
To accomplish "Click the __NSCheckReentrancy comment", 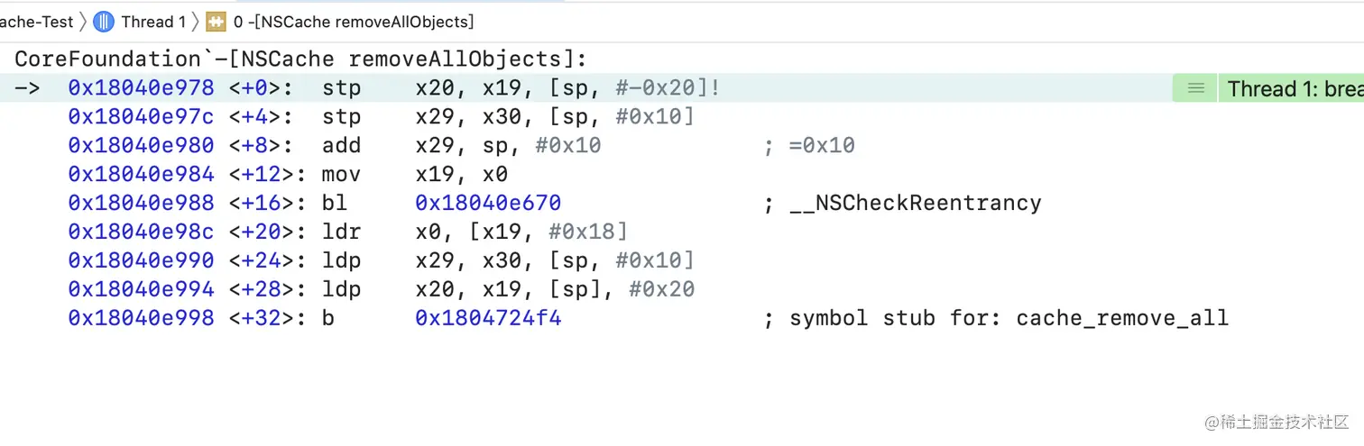I will pyautogui.click(x=915, y=203).
